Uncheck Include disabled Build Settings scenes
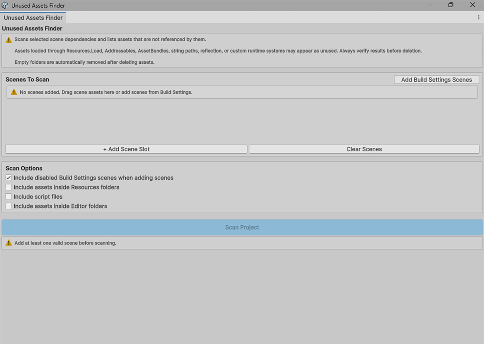The height and width of the screenshot is (344, 484). pyautogui.click(x=8, y=178)
